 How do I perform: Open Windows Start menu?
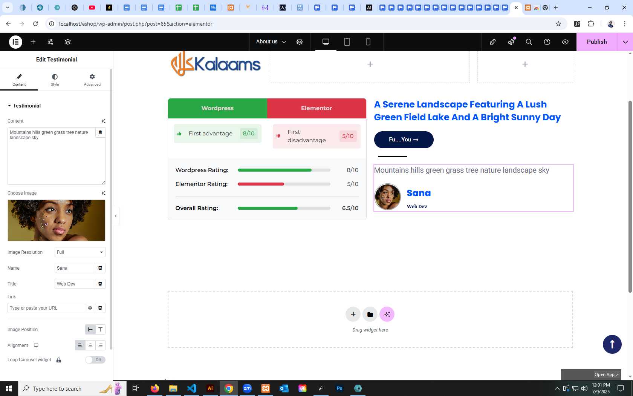coord(9,388)
